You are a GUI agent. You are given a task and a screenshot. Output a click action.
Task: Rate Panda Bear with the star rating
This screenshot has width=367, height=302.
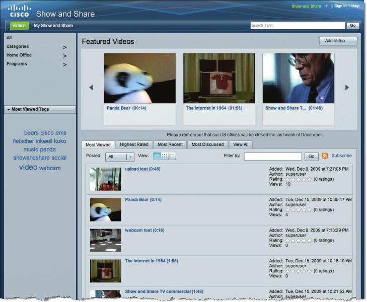299,210
